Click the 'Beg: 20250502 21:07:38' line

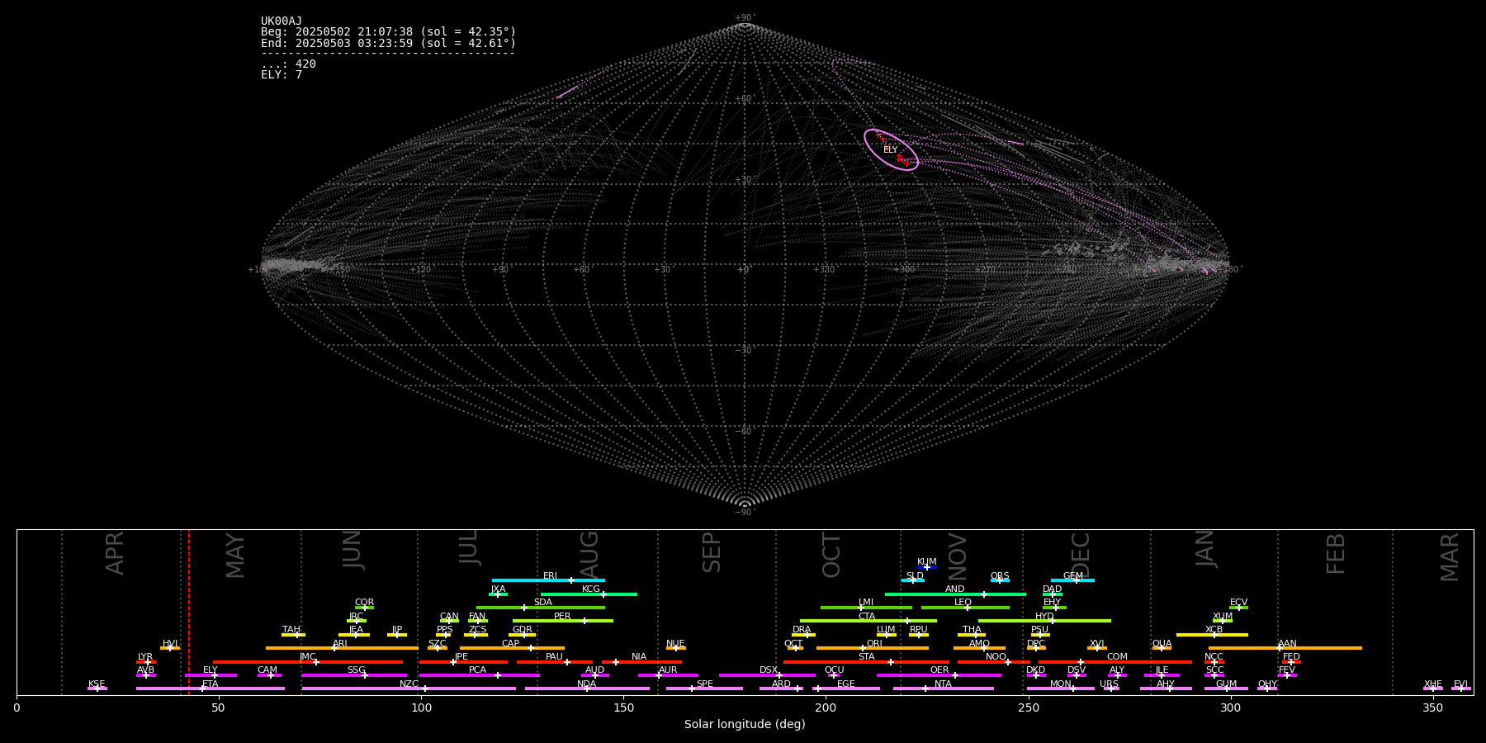[x=388, y=32]
